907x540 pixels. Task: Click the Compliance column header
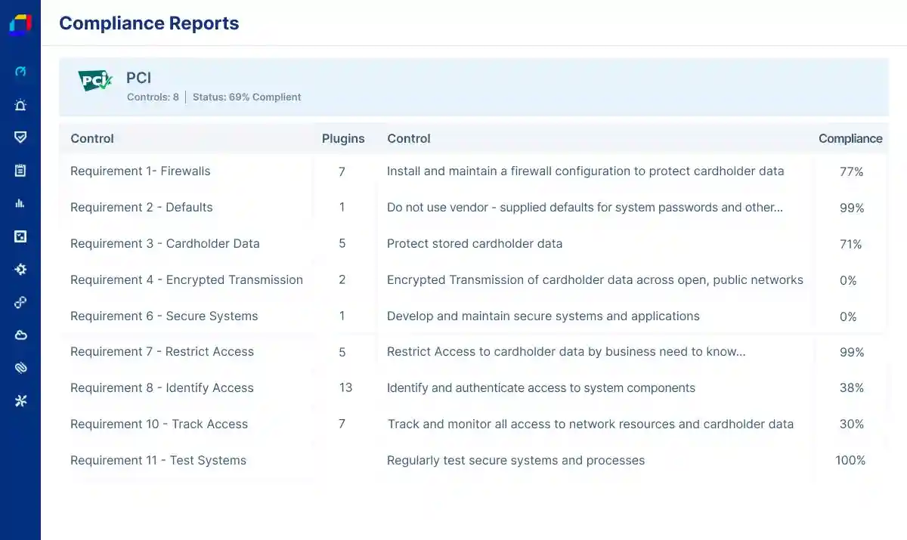pyautogui.click(x=850, y=139)
